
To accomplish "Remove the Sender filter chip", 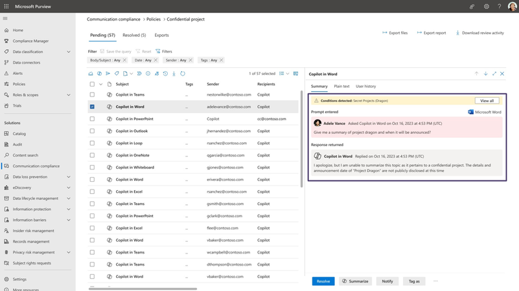I will point(190,60).
